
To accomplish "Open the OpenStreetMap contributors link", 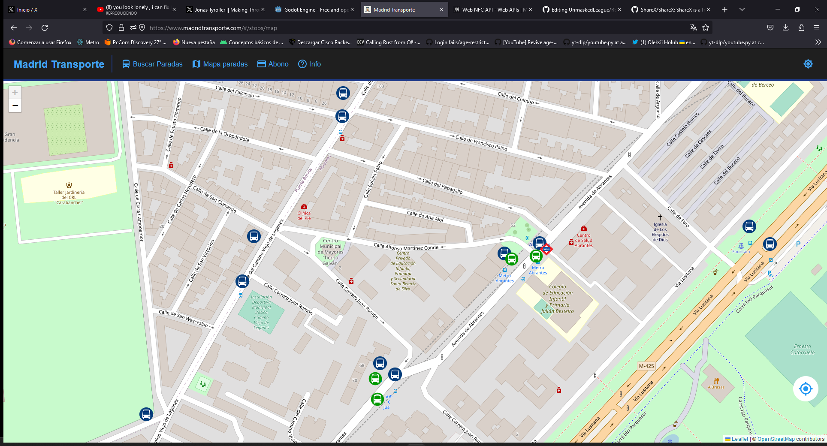I will tap(776, 439).
